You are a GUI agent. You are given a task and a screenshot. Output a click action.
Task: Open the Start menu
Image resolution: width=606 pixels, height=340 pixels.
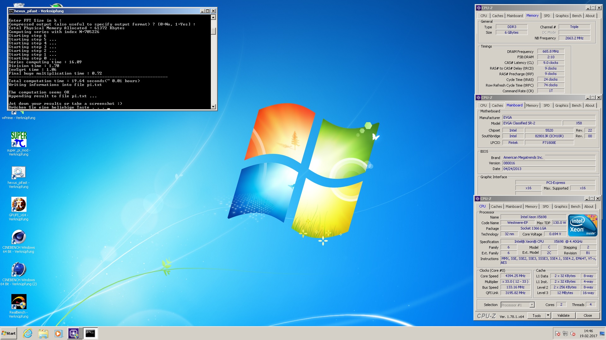click(9, 333)
